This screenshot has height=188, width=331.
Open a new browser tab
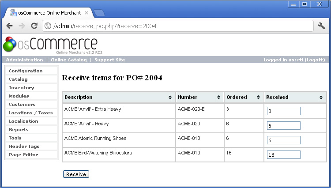pyautogui.click(x=99, y=13)
